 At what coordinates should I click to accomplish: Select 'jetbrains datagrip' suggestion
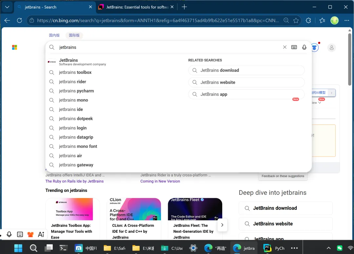(x=115, y=137)
